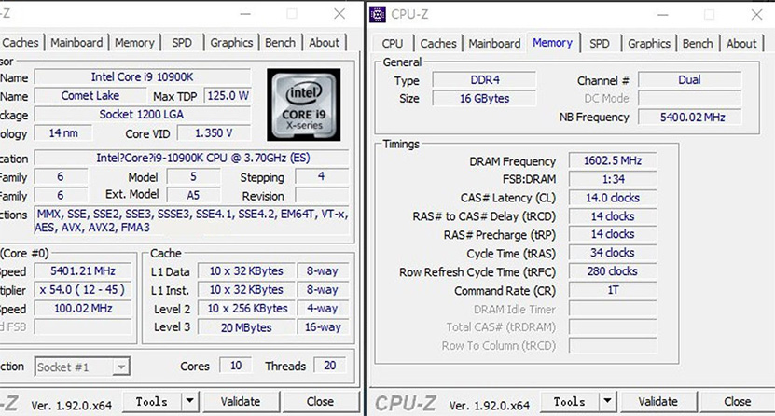Open the Mainboard tab in right window
The height and width of the screenshot is (416, 775).
coord(495,44)
